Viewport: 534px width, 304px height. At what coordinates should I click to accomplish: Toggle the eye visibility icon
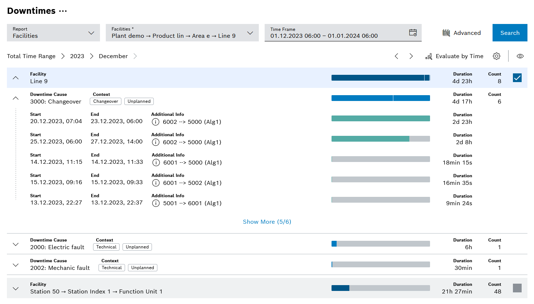pos(520,56)
